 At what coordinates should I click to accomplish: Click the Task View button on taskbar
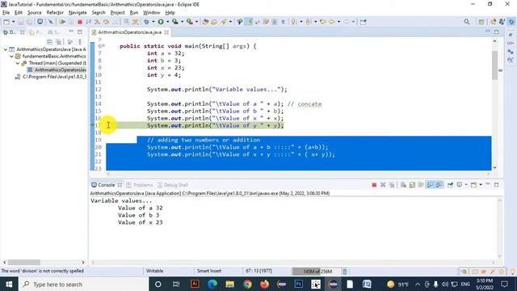[176, 284]
